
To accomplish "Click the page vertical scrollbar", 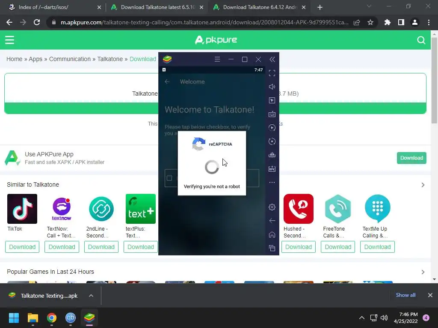I will (434, 80).
